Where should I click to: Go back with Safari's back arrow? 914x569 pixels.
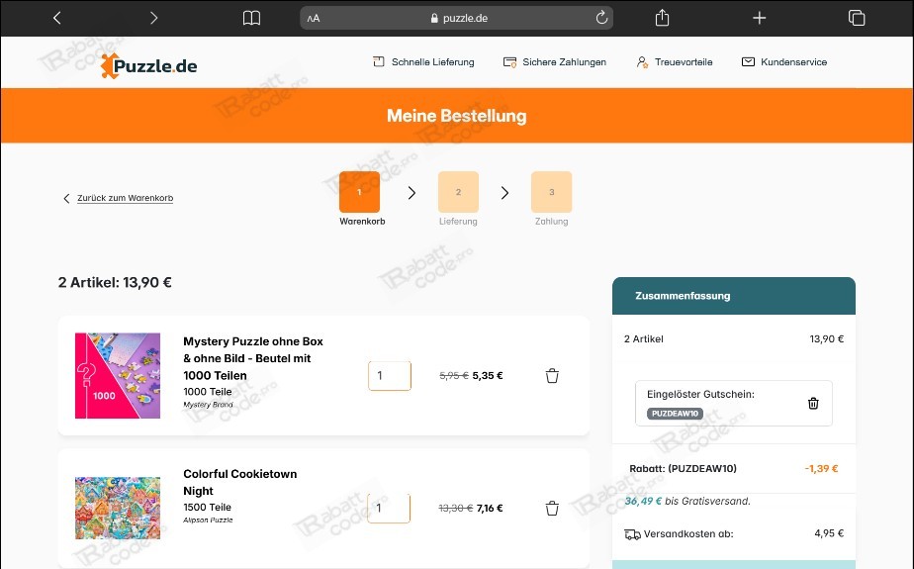[x=57, y=18]
